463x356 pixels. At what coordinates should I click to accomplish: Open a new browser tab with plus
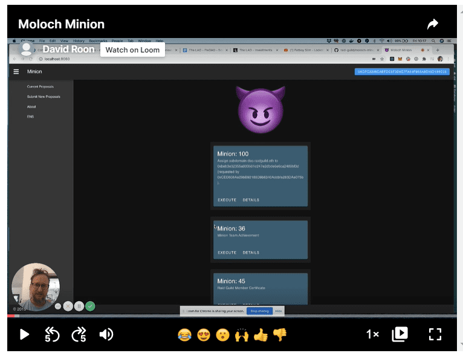[438, 50]
